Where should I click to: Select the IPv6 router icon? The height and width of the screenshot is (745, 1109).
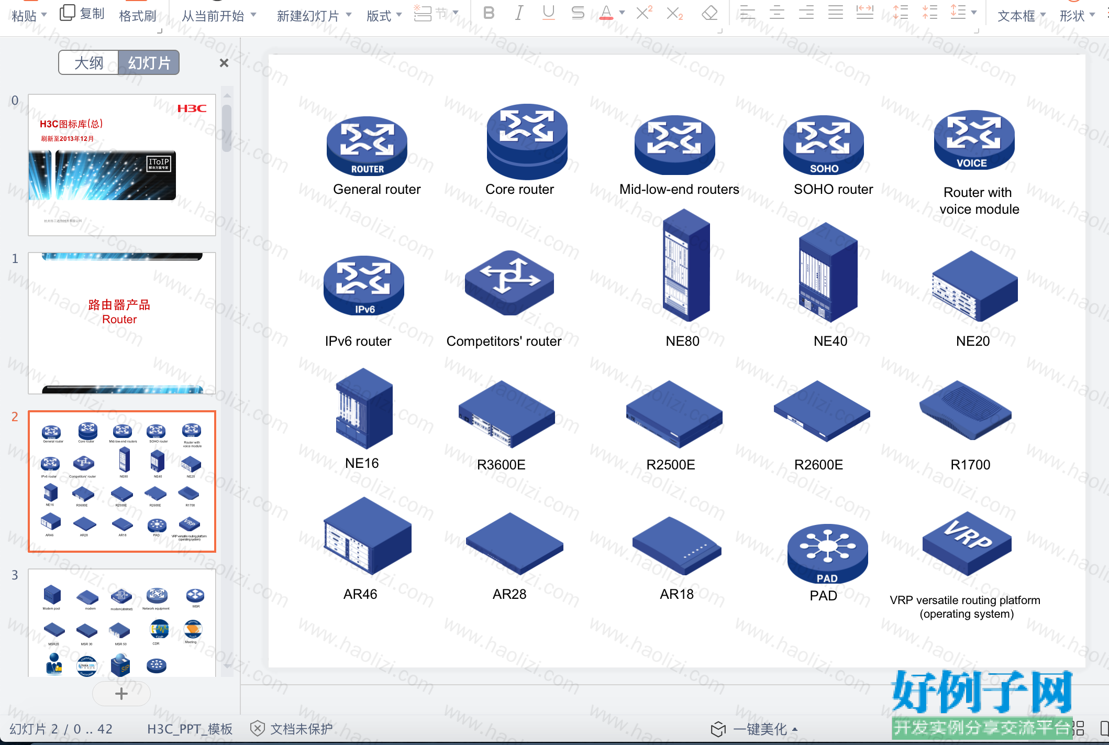(x=364, y=286)
